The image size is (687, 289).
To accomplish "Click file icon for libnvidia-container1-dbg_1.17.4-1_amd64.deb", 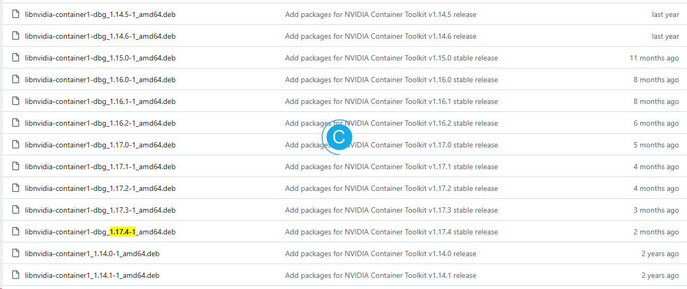I will 15,232.
